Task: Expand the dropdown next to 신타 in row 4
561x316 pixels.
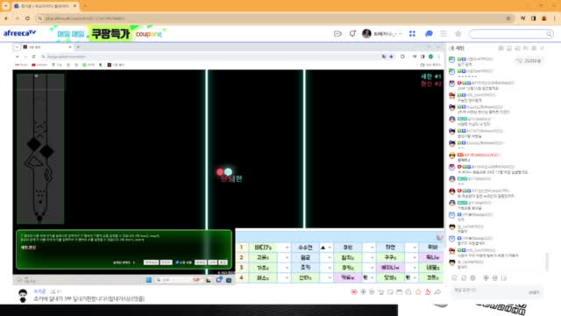Action: [x=329, y=277]
